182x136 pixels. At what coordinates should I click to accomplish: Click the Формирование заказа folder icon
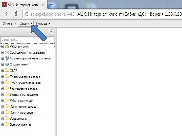tap(7, 82)
